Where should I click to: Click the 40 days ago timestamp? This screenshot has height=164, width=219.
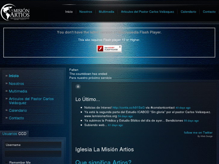click(183, 108)
